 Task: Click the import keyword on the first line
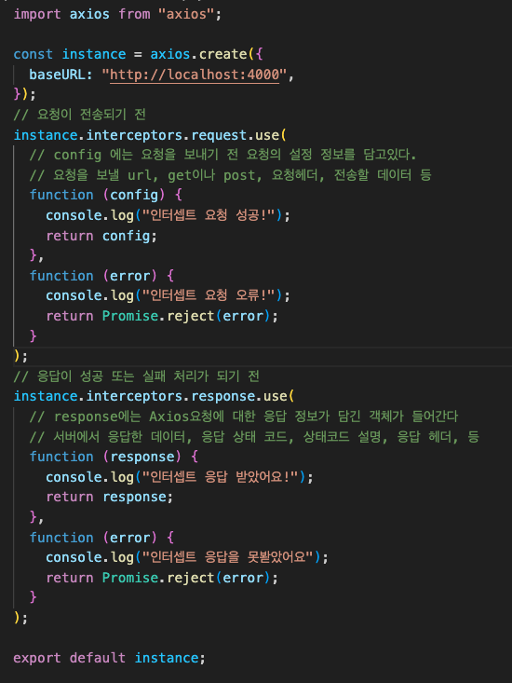37,14
